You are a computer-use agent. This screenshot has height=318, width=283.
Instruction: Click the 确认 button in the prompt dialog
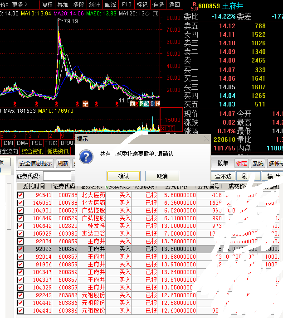pos(123,176)
